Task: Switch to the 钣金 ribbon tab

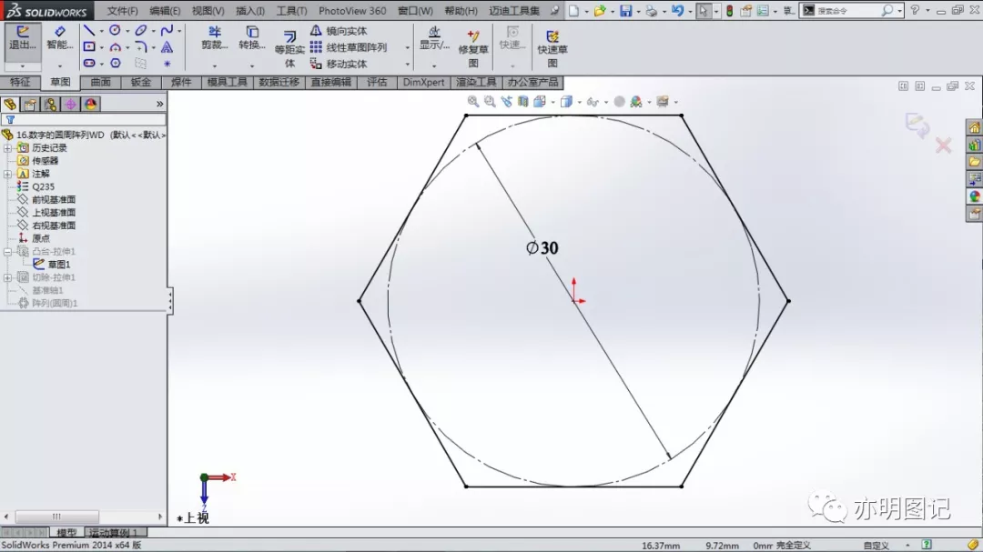Action: click(141, 82)
